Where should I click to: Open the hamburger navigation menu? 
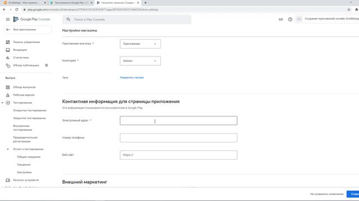click(8, 20)
